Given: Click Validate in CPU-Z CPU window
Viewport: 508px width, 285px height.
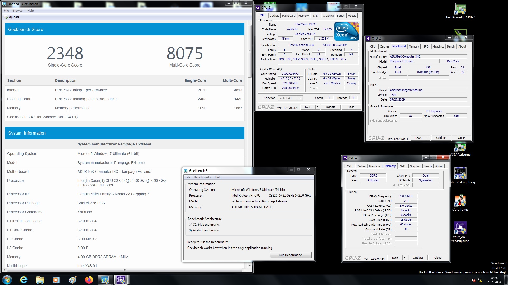Looking at the screenshot, I should pyautogui.click(x=330, y=107).
